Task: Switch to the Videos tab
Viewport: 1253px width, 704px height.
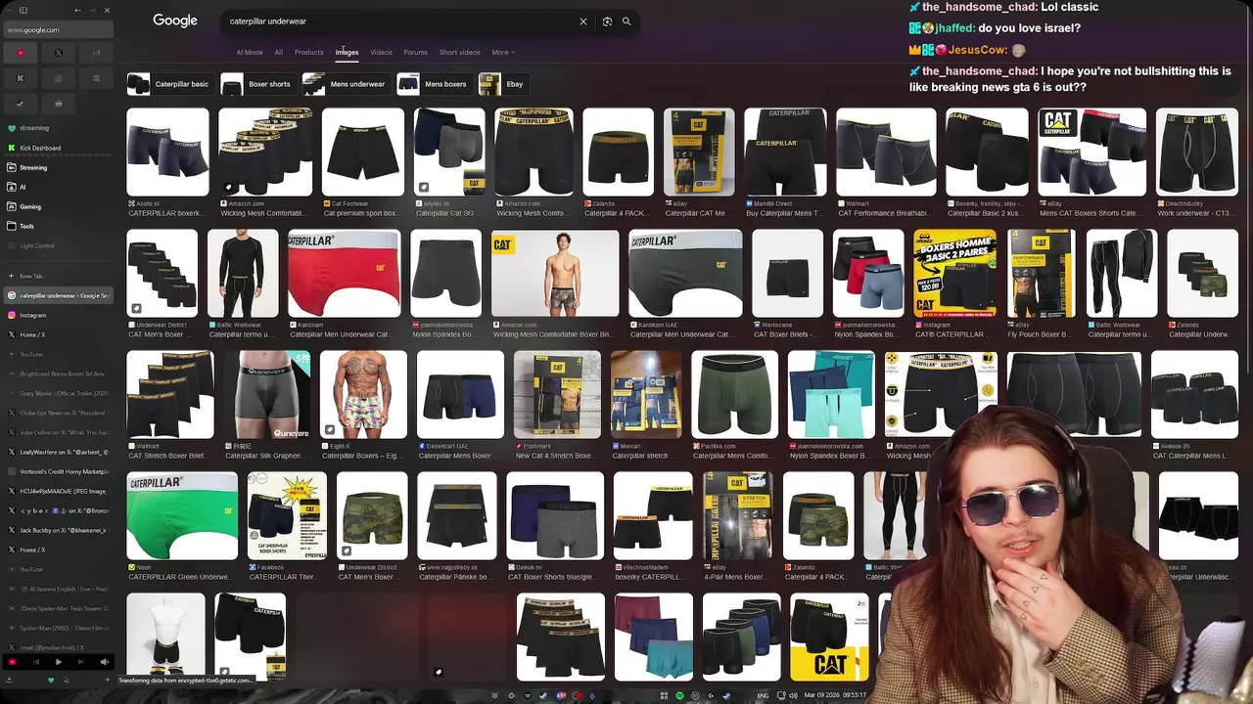Action: (x=381, y=53)
